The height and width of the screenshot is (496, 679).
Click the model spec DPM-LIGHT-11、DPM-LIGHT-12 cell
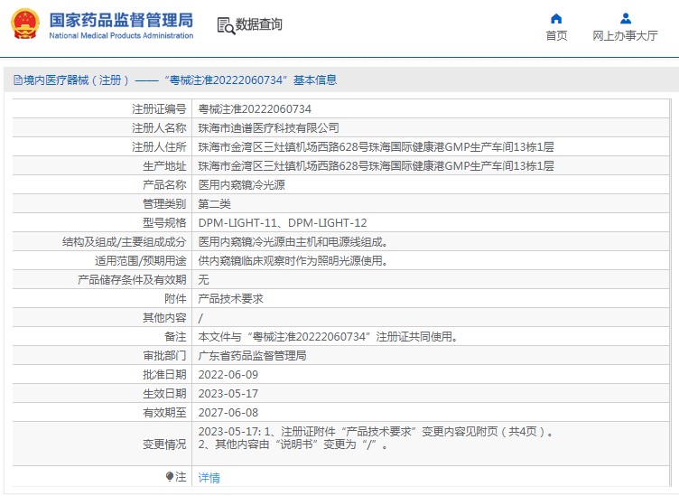282,223
